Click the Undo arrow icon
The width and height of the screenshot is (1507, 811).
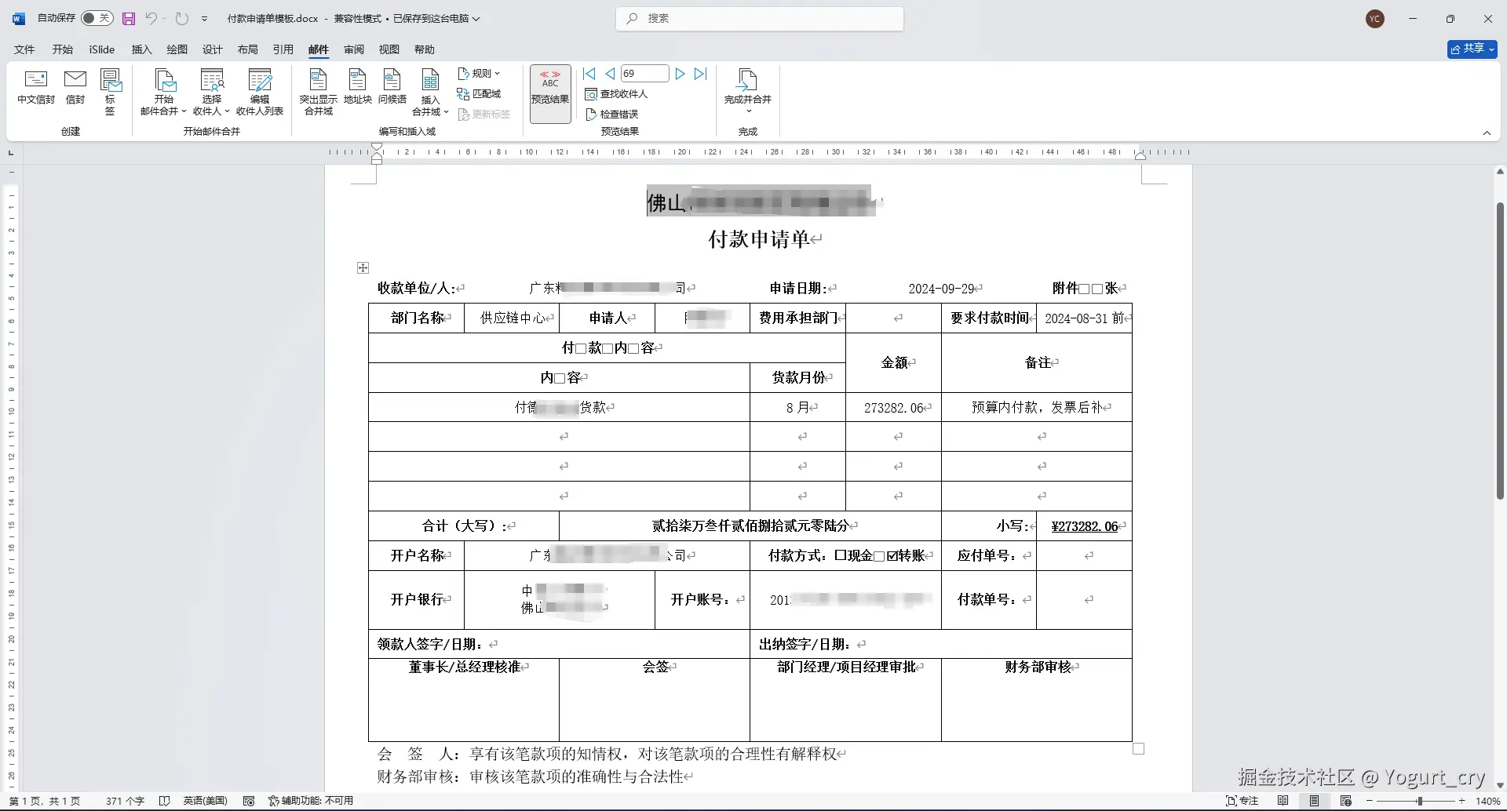click(x=151, y=18)
